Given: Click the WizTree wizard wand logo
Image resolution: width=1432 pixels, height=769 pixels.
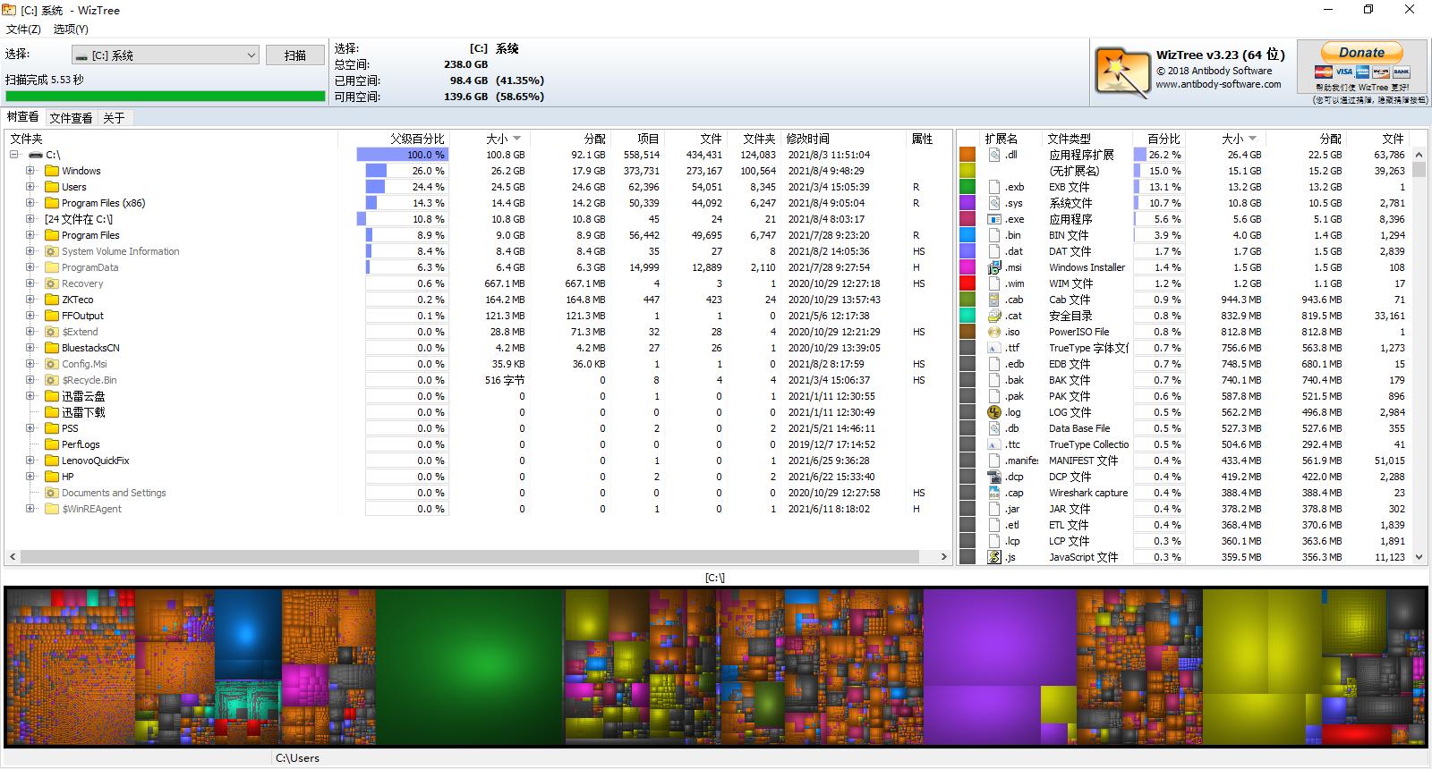Looking at the screenshot, I should [x=1121, y=72].
